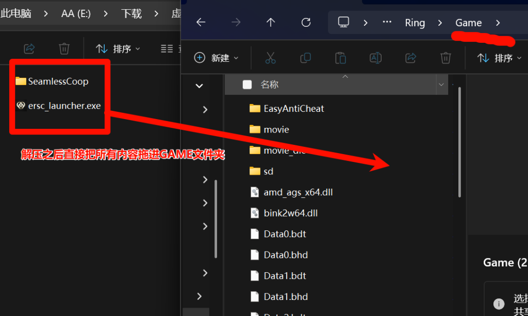Screen dimensions: 528x316
Task: Click 下载 breadcrumb in the left window
Action: (131, 13)
